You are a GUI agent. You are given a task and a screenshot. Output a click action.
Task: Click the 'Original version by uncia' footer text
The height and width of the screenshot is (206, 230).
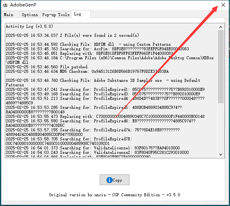(x=114, y=195)
